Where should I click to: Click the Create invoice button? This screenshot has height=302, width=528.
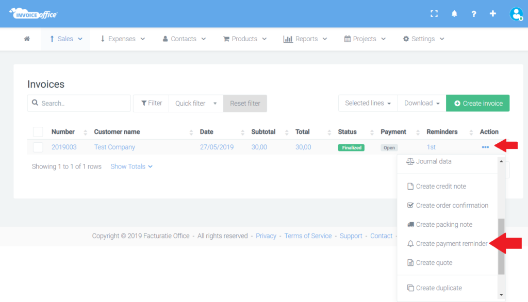[478, 103]
